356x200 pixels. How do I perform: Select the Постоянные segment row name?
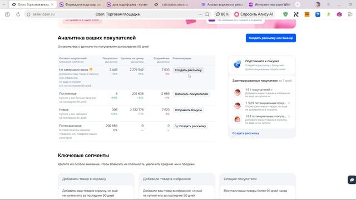68,94
